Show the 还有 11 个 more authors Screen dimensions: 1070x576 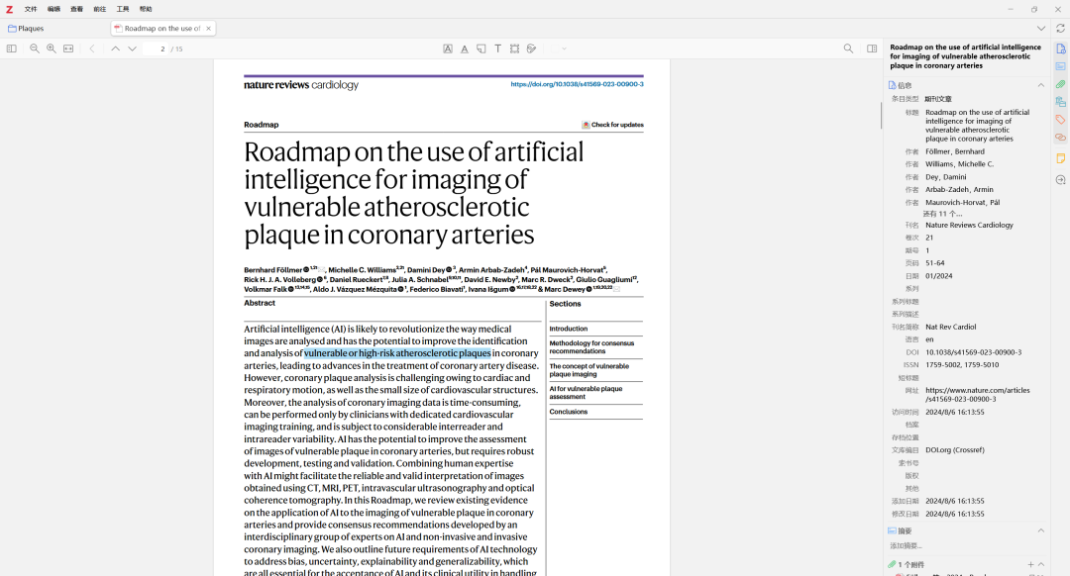[942, 214]
